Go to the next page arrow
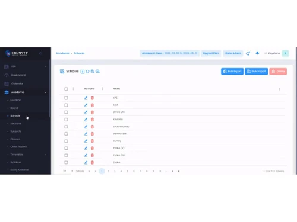297x222 pixels. [x=172, y=171]
